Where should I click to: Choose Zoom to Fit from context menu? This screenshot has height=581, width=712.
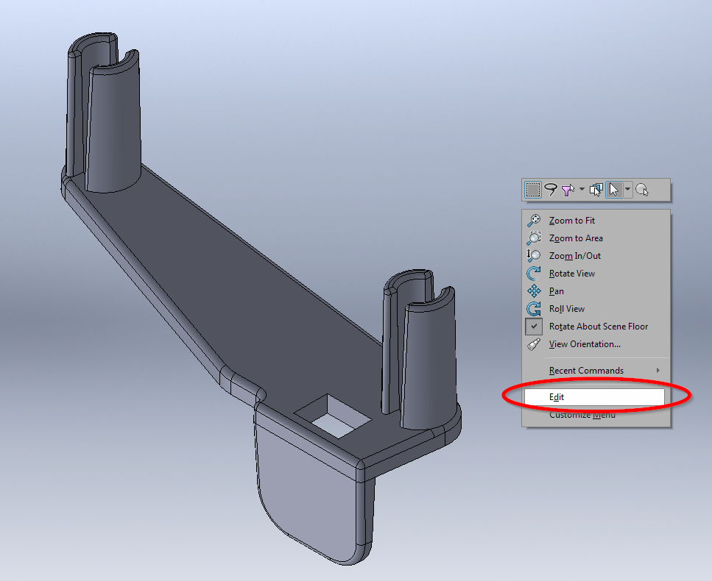pos(596,221)
